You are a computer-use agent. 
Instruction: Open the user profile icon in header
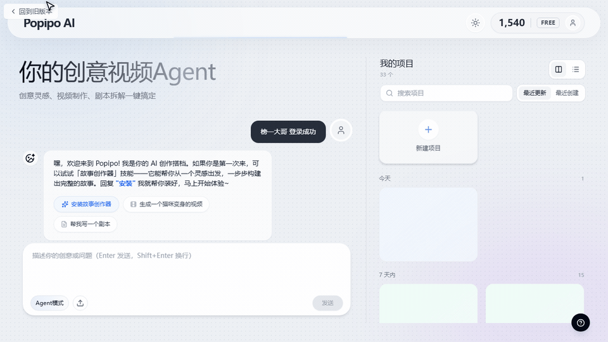(x=573, y=23)
